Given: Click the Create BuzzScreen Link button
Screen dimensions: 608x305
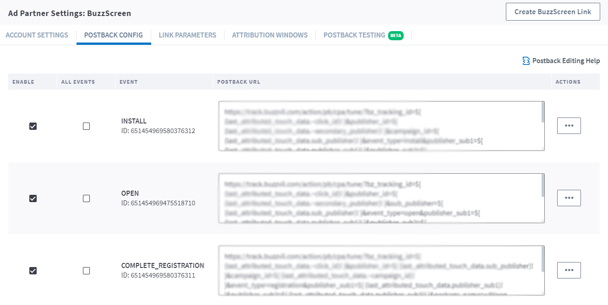Looking at the screenshot, I should click(553, 12).
